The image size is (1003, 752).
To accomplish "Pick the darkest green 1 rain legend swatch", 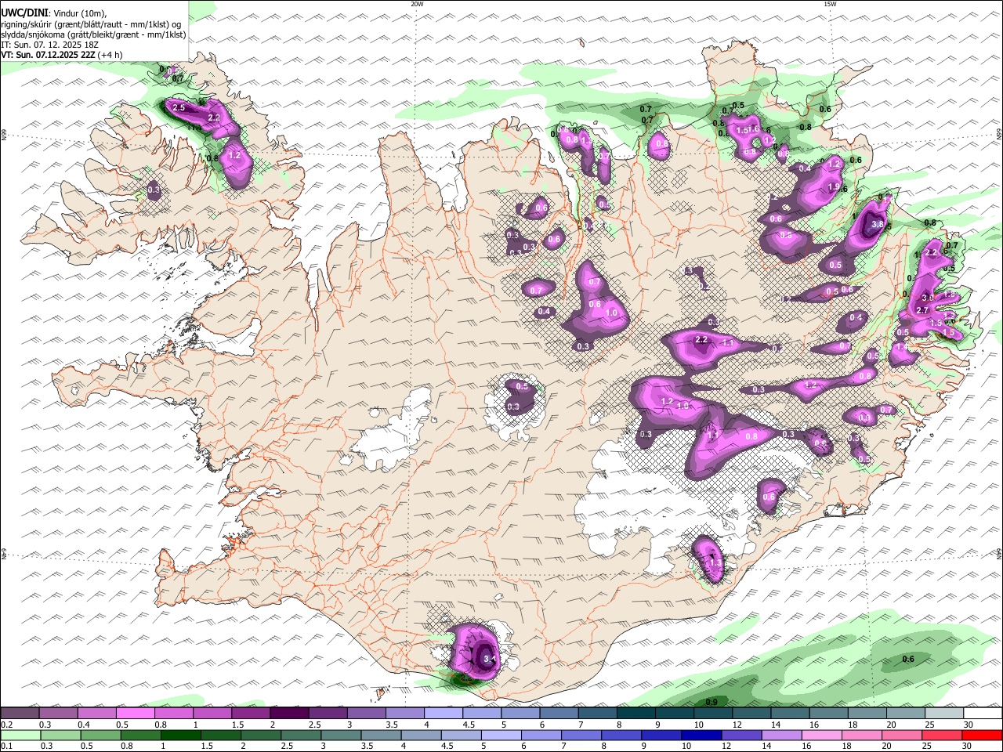I will 180,735.
